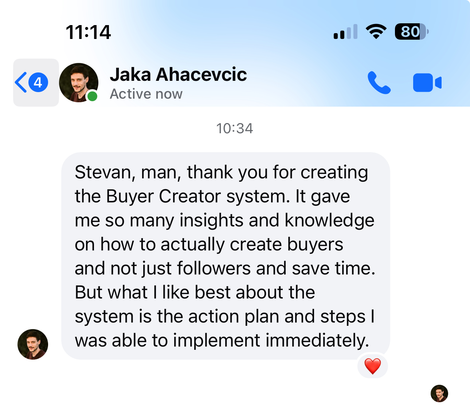Open Jaka's profile picture in the header

79,83
